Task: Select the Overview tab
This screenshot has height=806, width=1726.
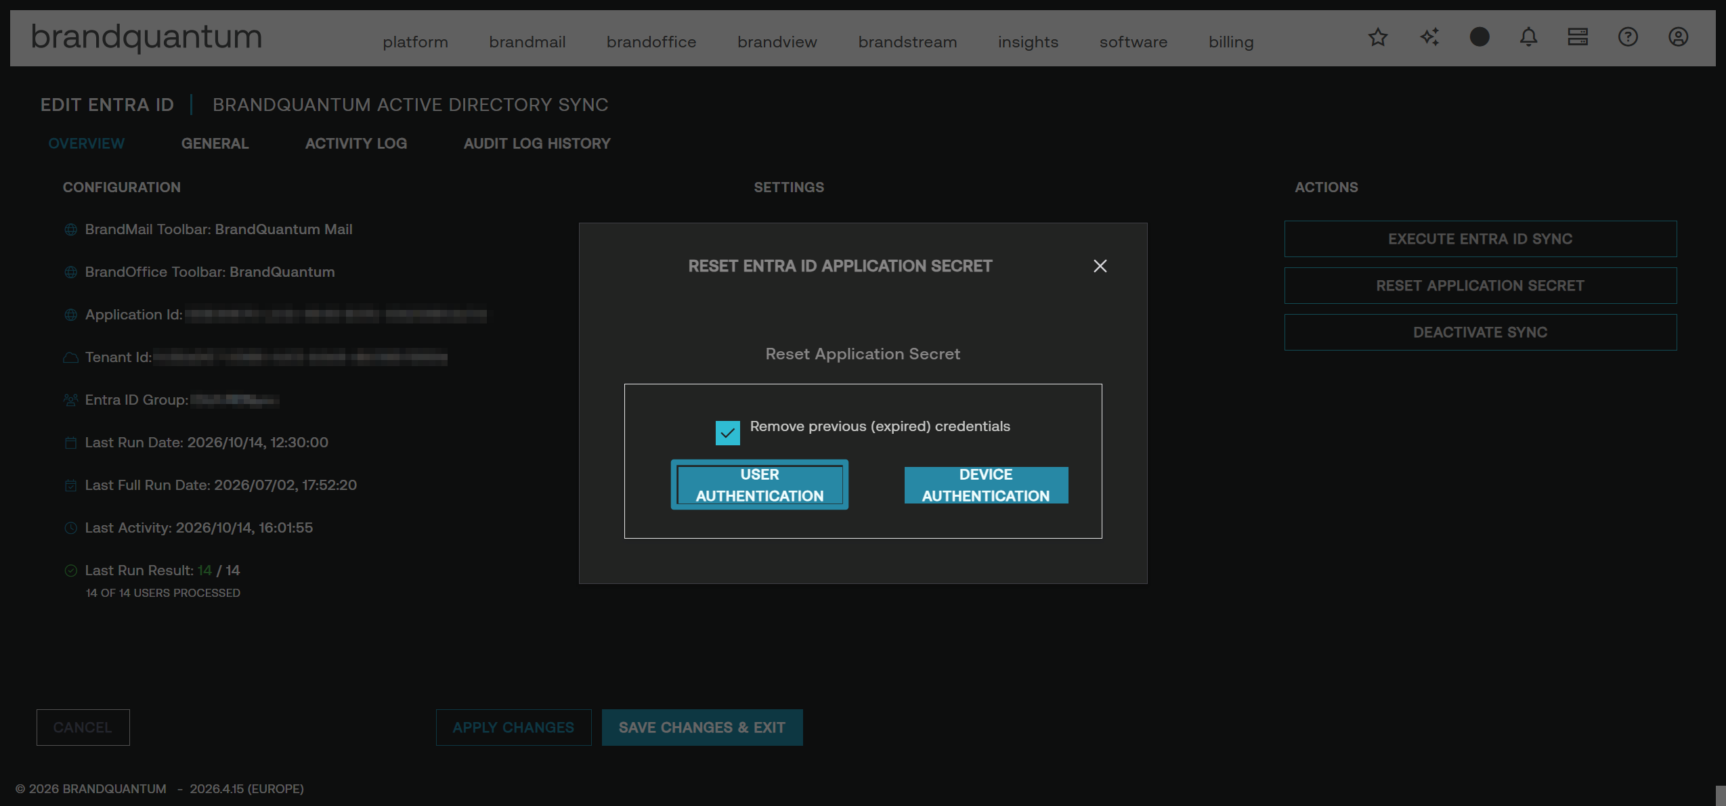Action: click(x=86, y=143)
